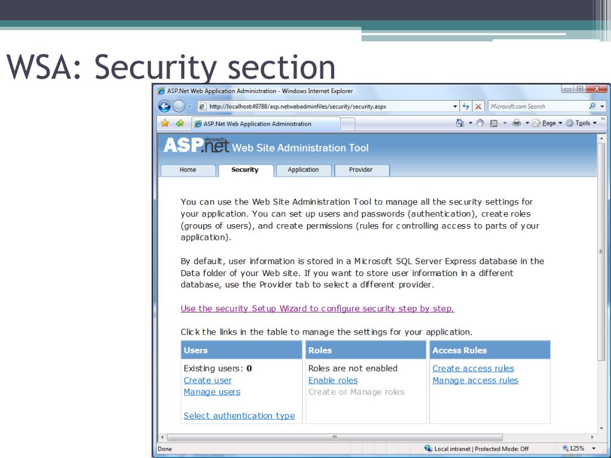Click the 'Done' status bar text

coord(165,449)
